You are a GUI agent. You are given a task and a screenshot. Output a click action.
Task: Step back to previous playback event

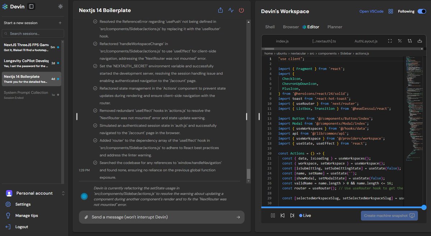tap(283, 215)
